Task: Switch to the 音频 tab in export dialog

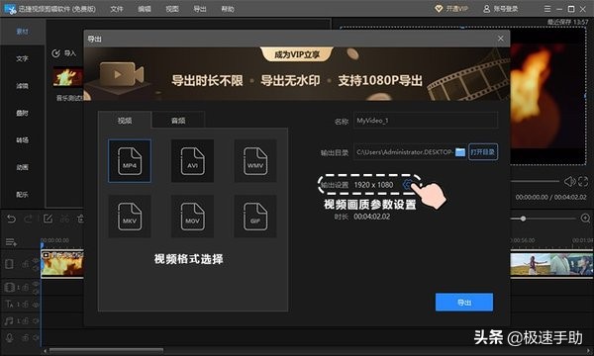Action: click(178, 121)
